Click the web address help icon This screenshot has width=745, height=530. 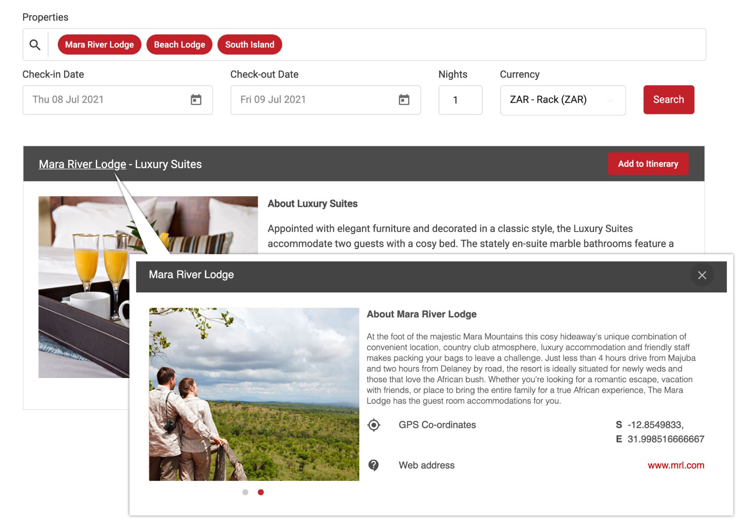click(x=372, y=464)
